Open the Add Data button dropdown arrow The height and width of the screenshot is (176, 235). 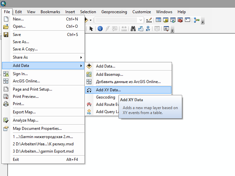click(91, 20)
